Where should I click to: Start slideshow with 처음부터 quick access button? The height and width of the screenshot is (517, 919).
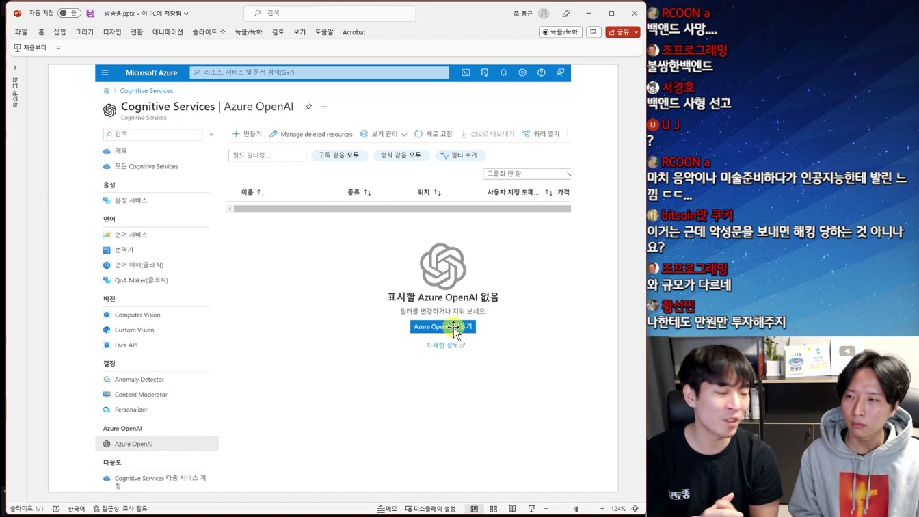click(x=30, y=48)
